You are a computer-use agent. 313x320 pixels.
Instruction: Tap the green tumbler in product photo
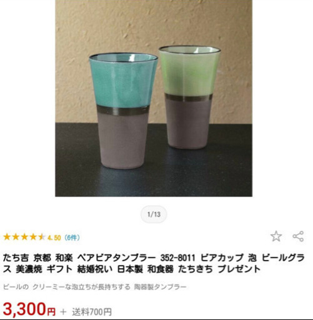(189, 97)
